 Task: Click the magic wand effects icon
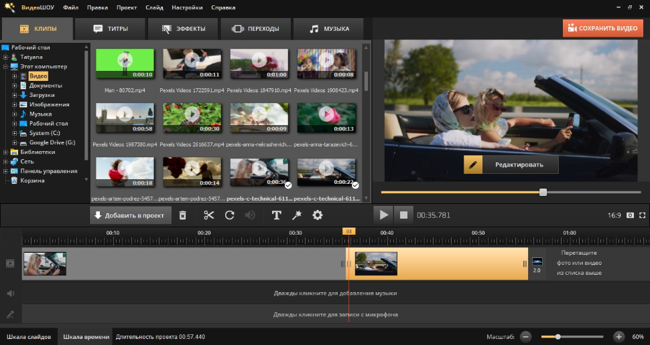pyautogui.click(x=296, y=215)
